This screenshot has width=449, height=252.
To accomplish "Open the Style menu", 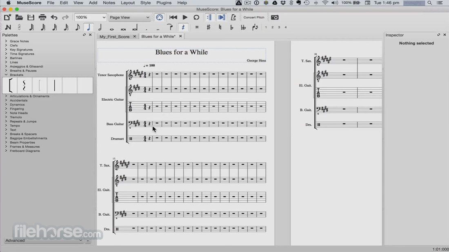I will [x=145, y=3].
